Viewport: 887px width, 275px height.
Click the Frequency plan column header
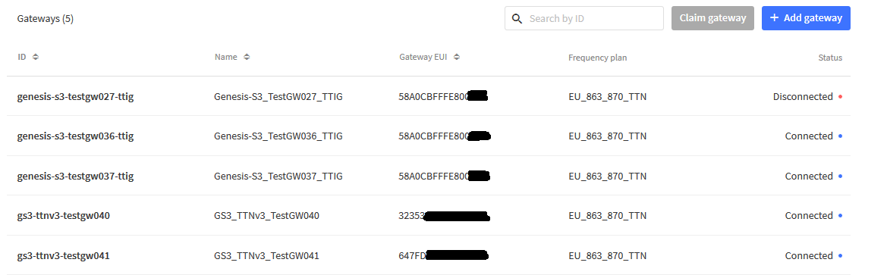tap(597, 58)
